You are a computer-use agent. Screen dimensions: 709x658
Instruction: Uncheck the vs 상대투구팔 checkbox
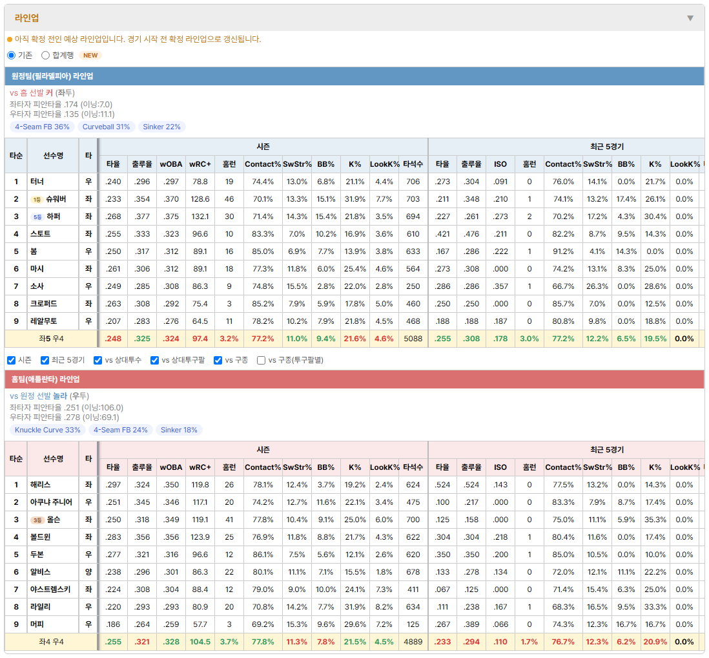154,360
